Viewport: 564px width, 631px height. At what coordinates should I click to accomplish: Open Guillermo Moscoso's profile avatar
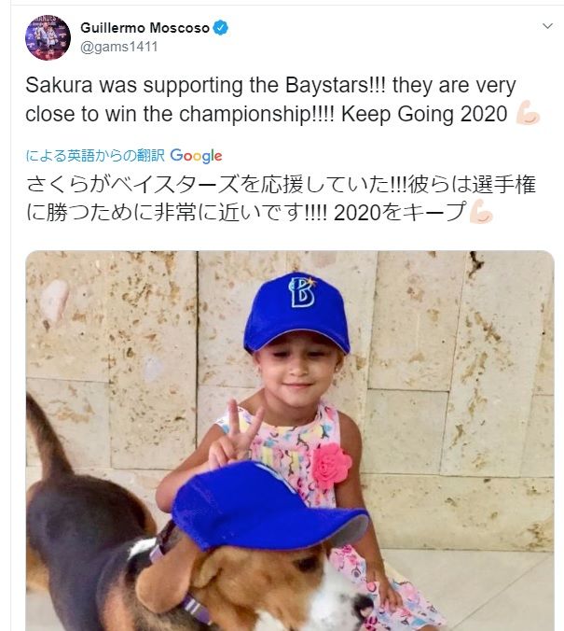(48, 37)
